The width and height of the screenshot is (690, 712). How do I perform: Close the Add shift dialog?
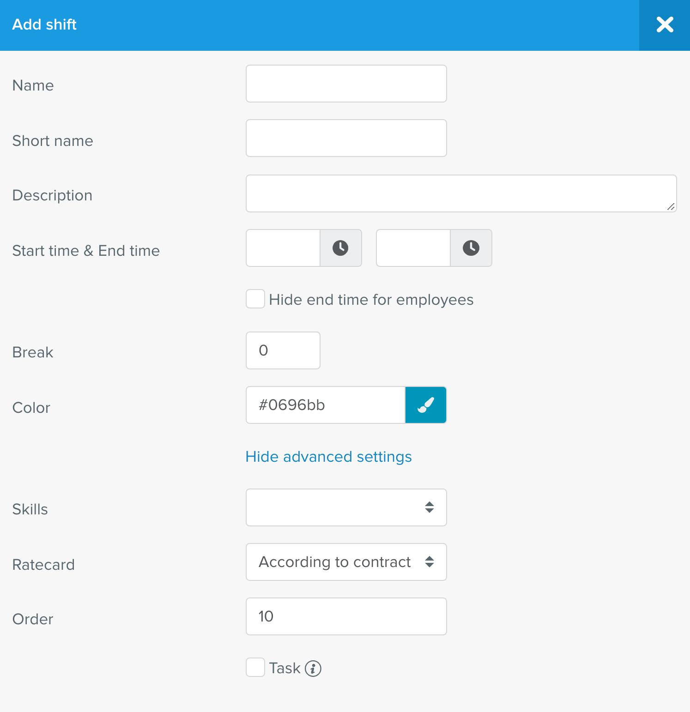(664, 25)
